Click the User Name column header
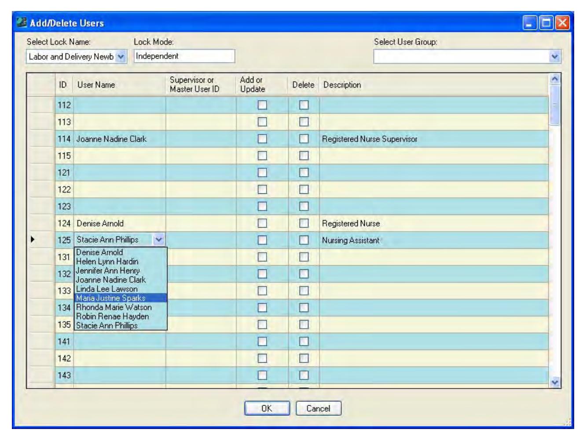Screen dimensions: 583x440 click(x=120, y=85)
